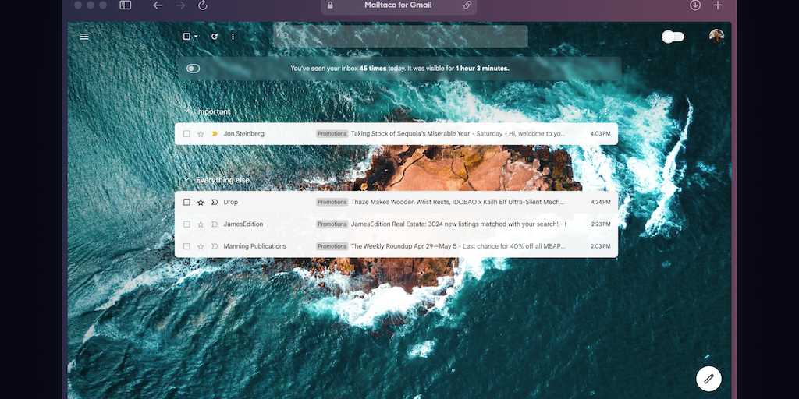799x399 pixels.
Task: Open the Thaze Makes Wooden Wrist Rests email
Action: tap(396, 202)
